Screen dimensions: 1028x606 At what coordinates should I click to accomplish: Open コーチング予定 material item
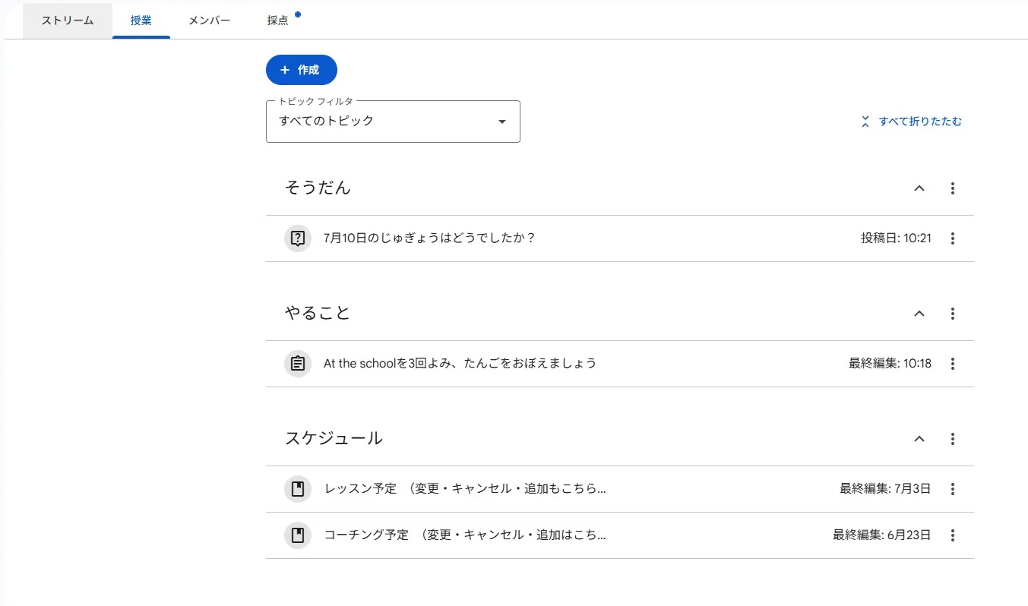point(465,535)
